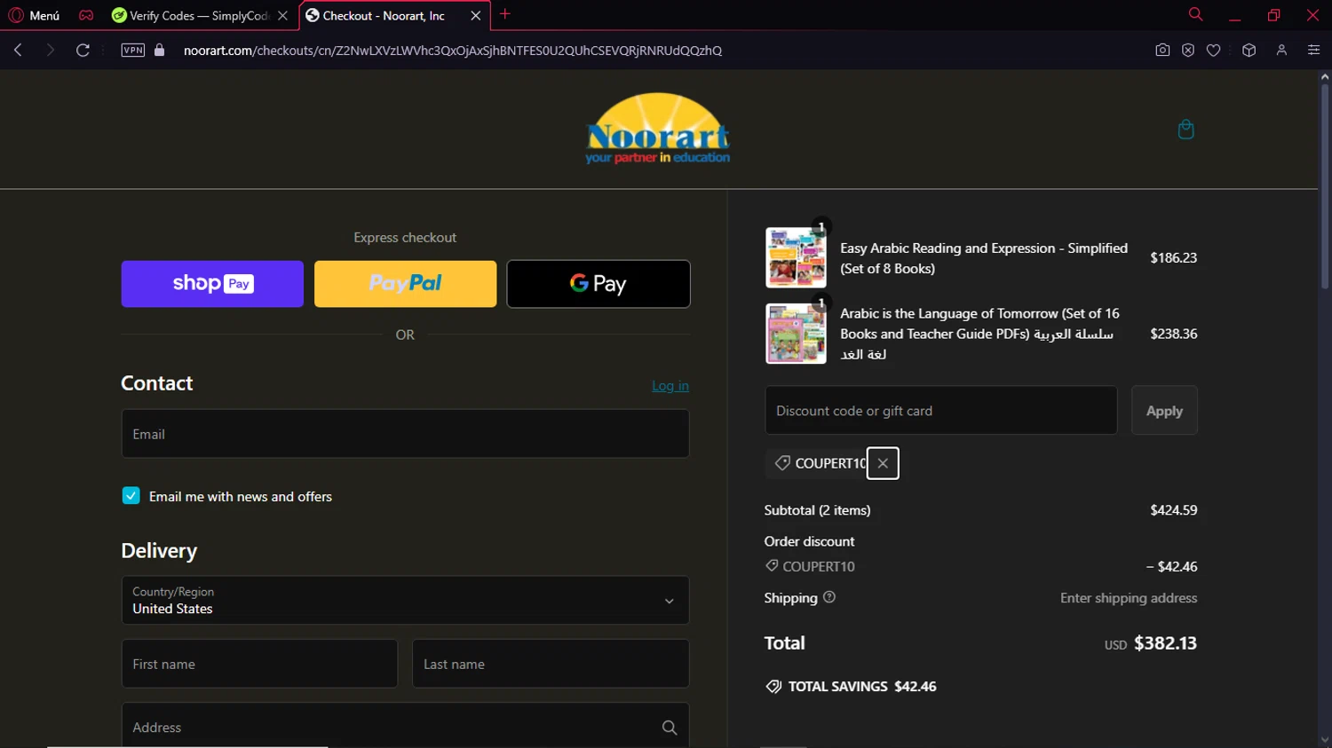Viewport: 1332px width, 748px height.
Task: Click the Order discount label
Action: pos(809,541)
